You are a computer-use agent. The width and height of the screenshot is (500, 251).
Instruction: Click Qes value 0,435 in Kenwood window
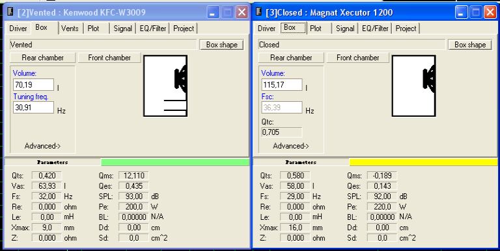tap(133, 186)
